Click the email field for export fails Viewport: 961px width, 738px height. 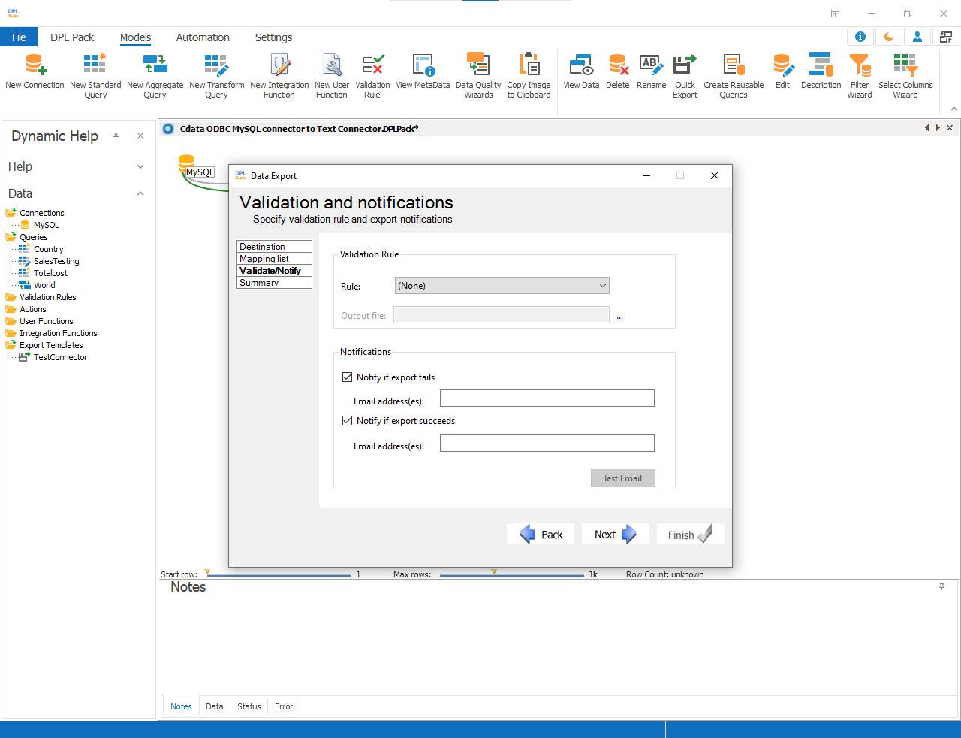tap(547, 397)
